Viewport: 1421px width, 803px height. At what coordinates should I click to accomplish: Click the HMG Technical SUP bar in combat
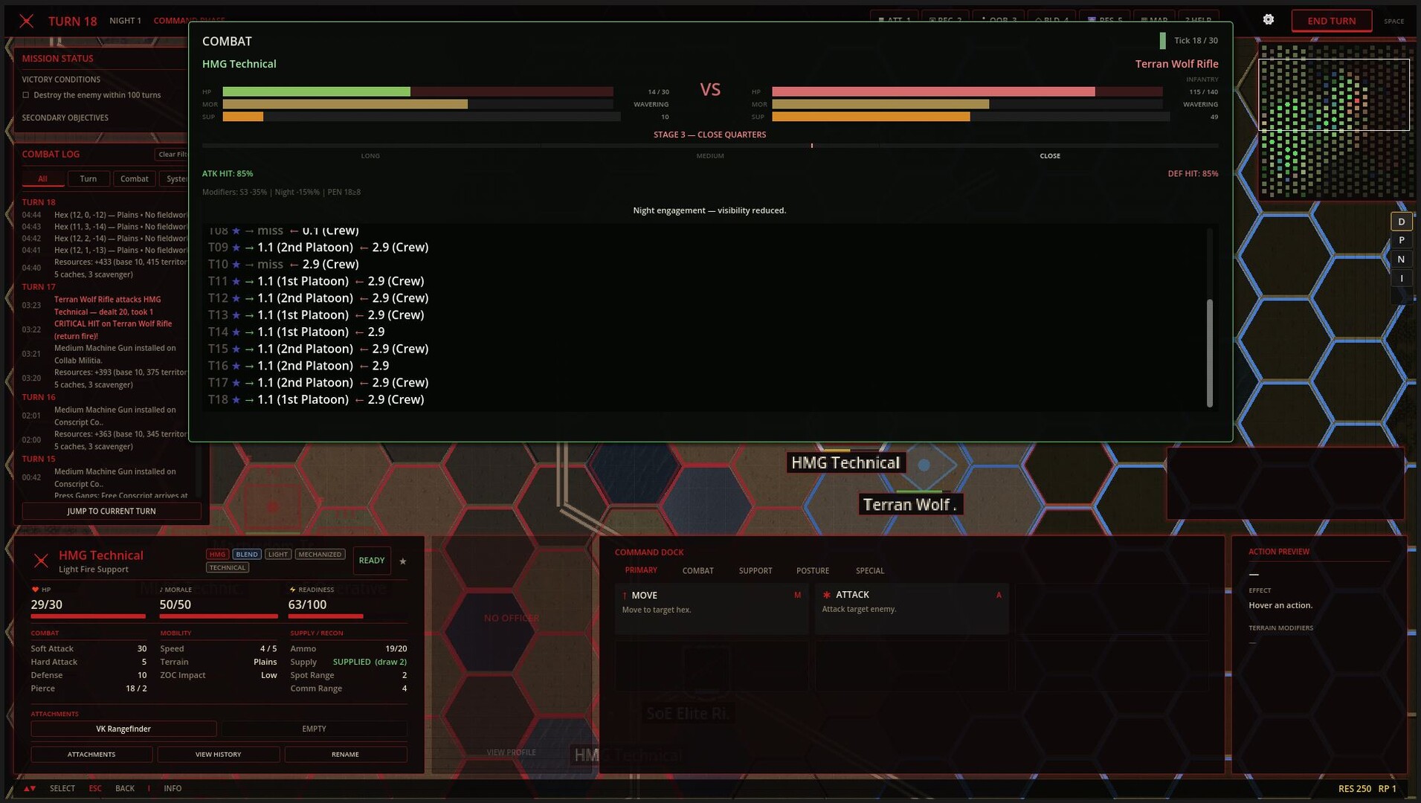pos(422,117)
